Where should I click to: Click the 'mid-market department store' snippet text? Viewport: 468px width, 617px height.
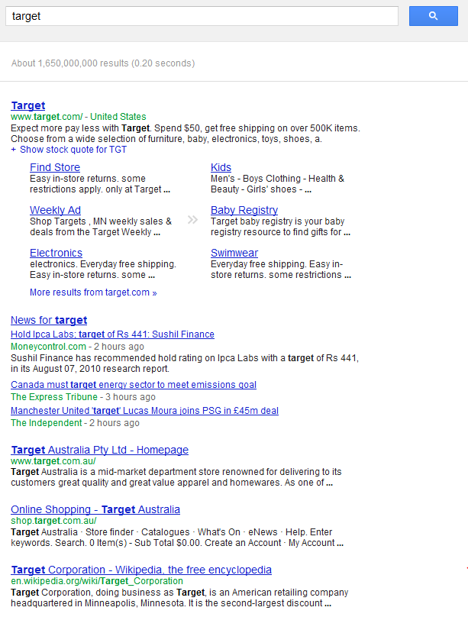[176, 477]
